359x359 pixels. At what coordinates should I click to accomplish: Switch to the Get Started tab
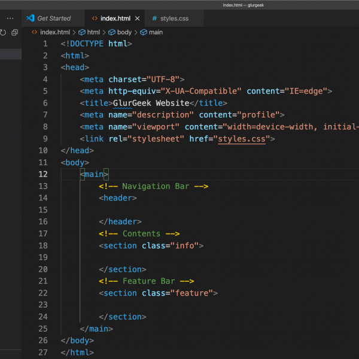[x=53, y=19]
